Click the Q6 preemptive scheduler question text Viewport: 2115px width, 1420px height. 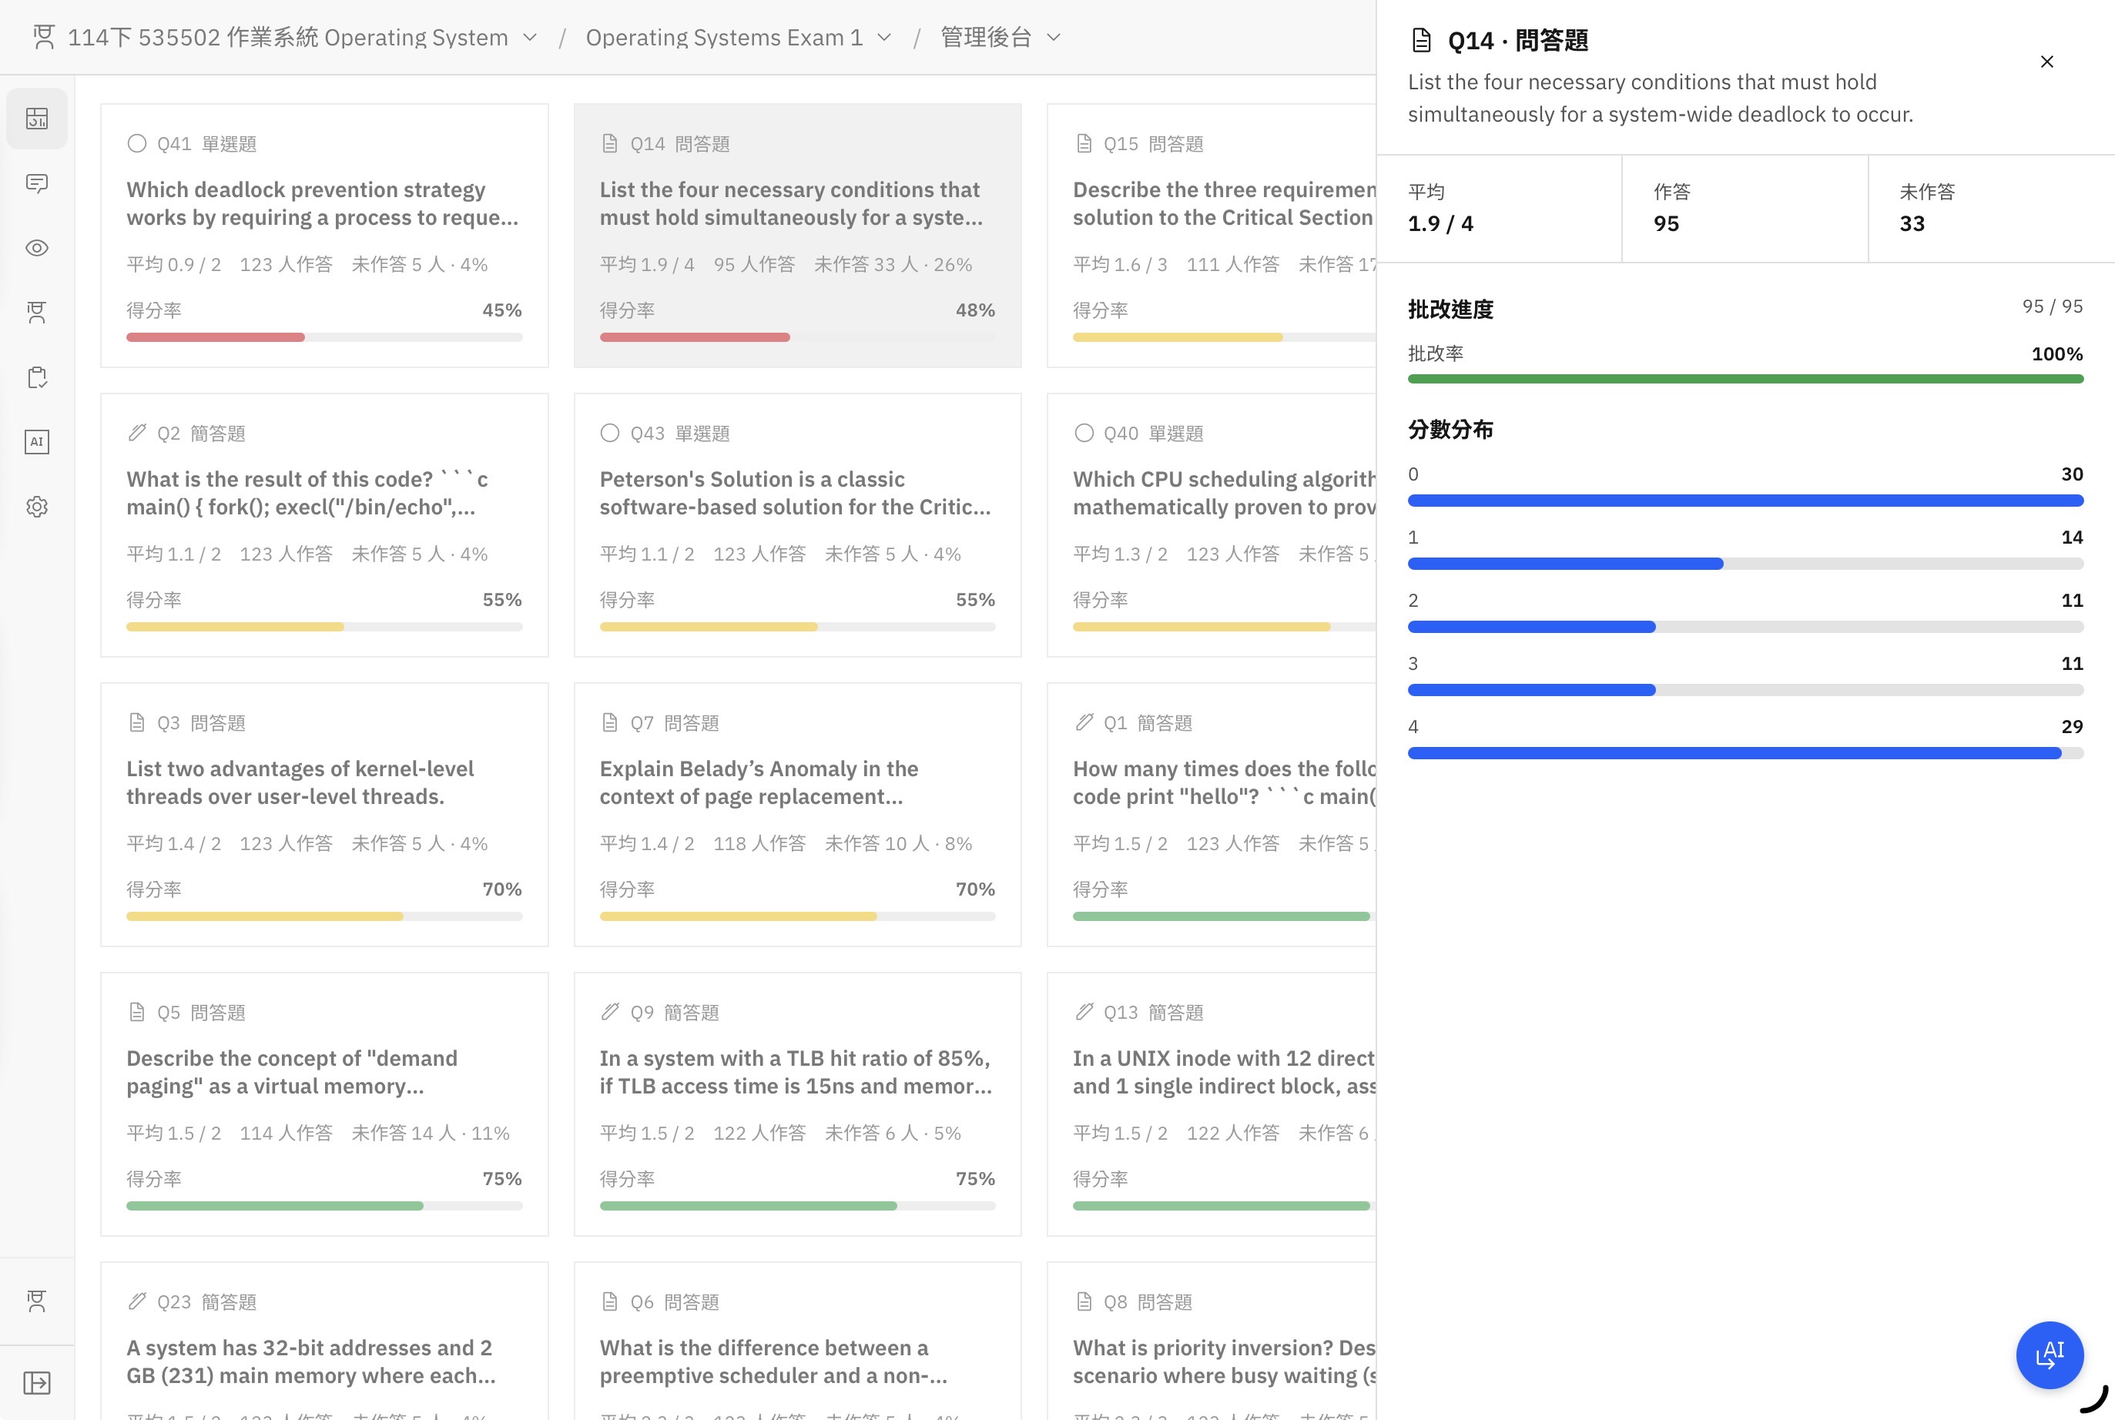[x=773, y=1361]
